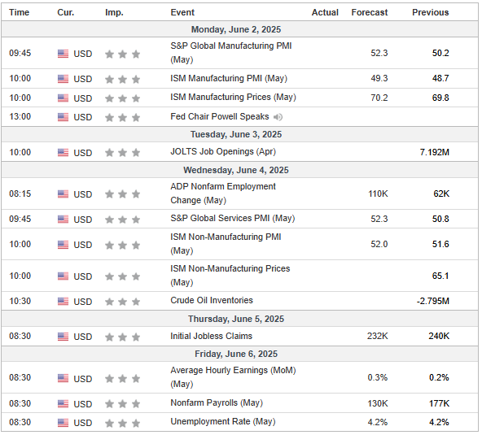This screenshot has width=482, height=435.
Task: Click the US flag in the Nonfarm Payrolls row
Action: tap(63, 403)
